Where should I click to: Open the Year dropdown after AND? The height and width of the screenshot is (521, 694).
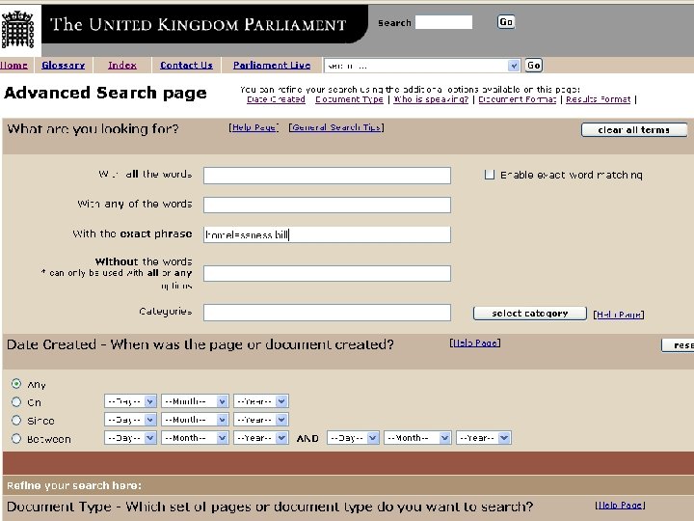[484, 438]
